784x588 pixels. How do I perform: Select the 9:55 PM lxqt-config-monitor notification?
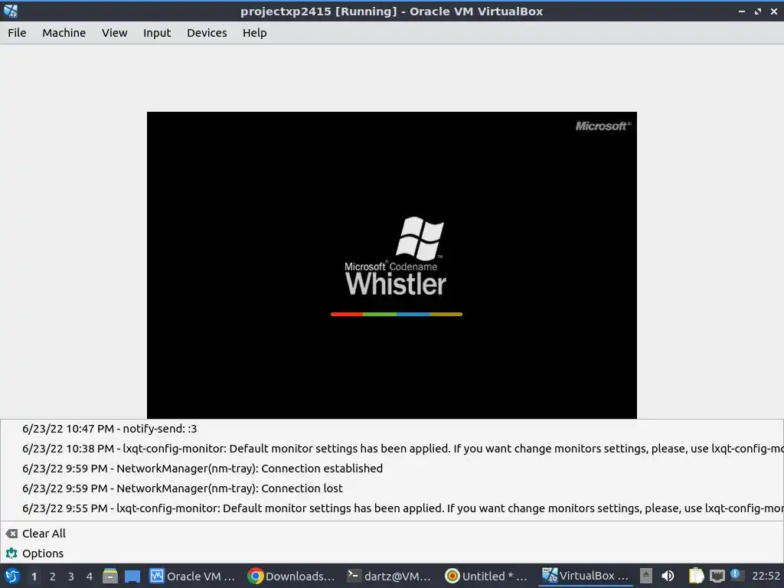point(392,508)
